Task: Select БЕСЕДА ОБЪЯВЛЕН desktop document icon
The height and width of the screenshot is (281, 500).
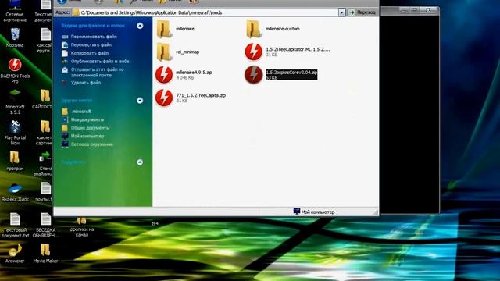Action: [45, 226]
